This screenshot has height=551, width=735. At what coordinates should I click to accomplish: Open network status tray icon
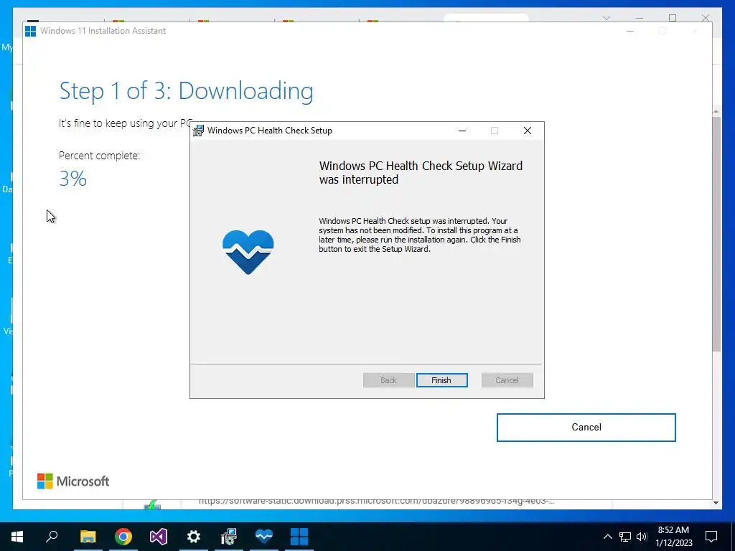[x=625, y=537]
